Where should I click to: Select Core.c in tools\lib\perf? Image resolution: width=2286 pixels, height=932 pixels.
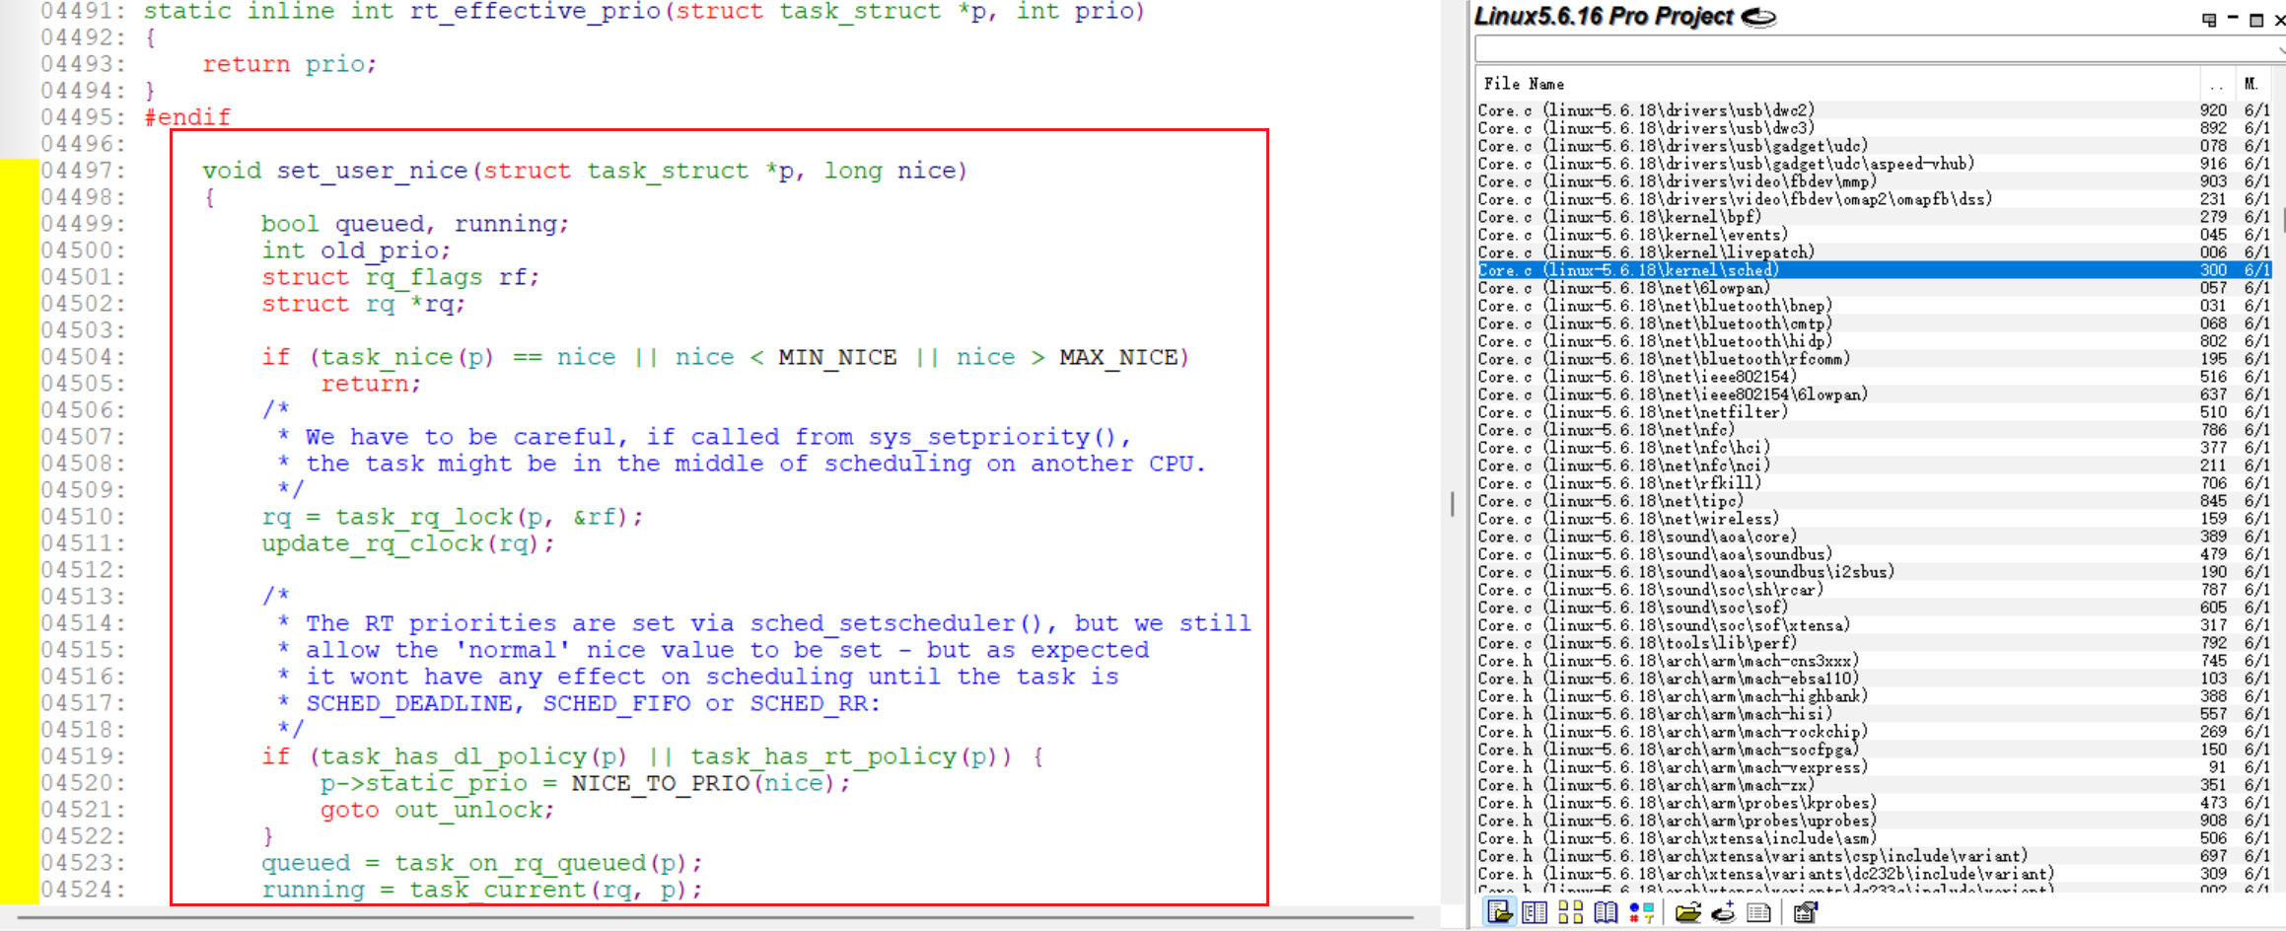click(1874, 643)
